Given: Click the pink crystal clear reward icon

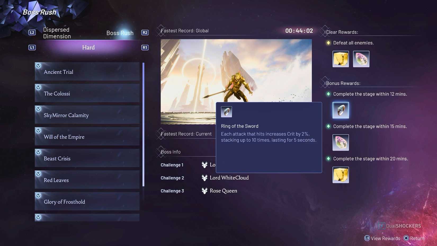Looking at the screenshot, I should tap(361, 59).
